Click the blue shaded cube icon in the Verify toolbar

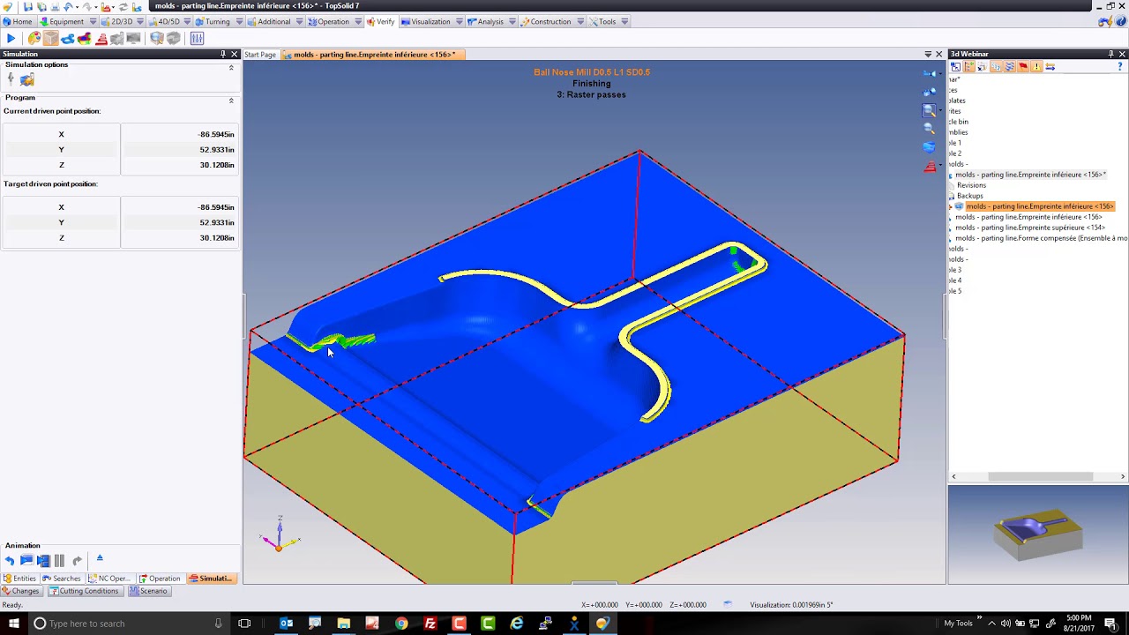coord(157,38)
